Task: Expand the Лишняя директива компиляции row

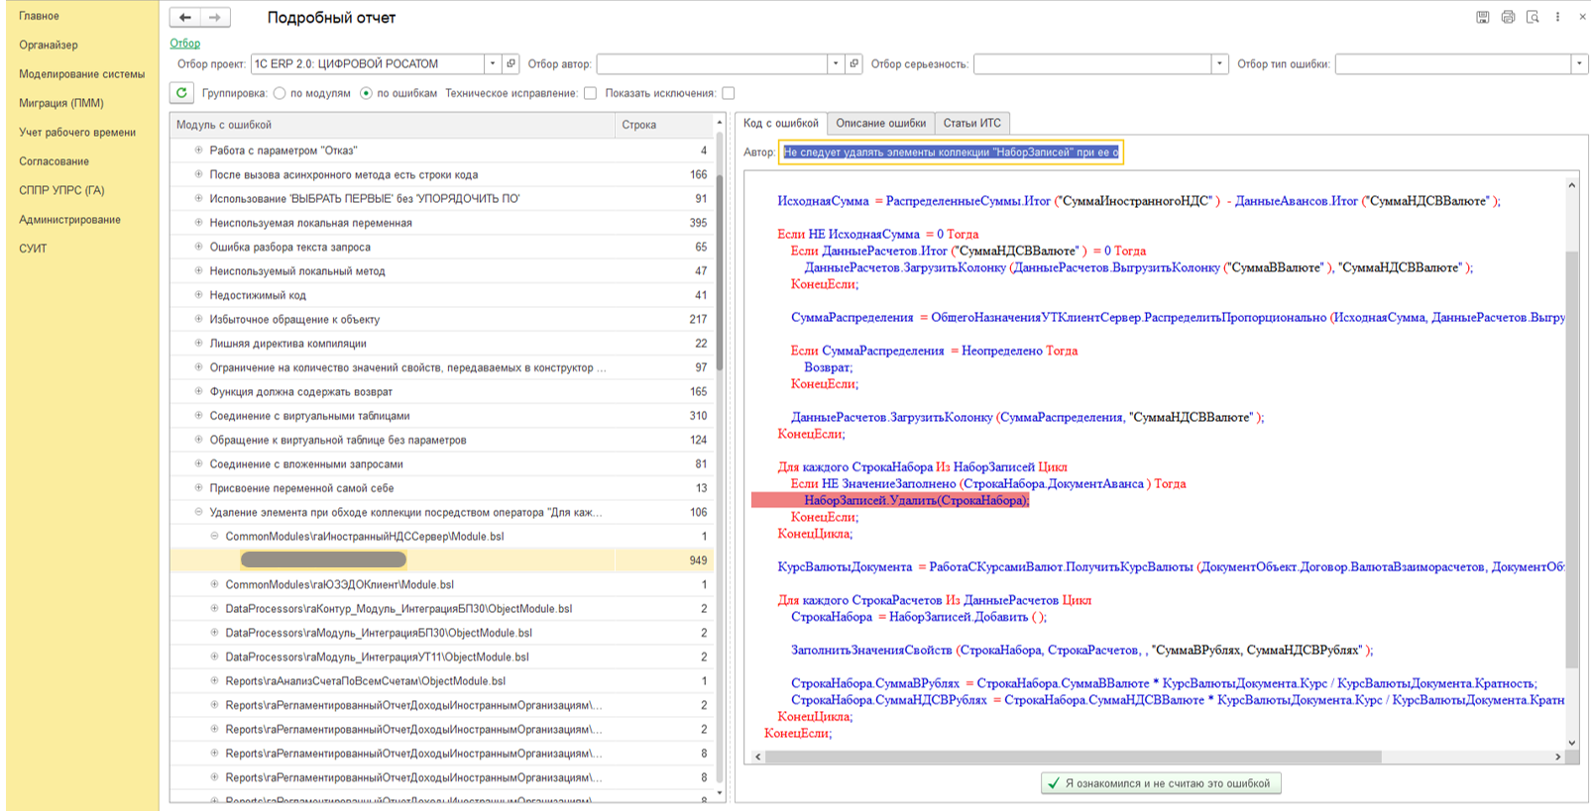Action: pyautogui.click(x=198, y=344)
